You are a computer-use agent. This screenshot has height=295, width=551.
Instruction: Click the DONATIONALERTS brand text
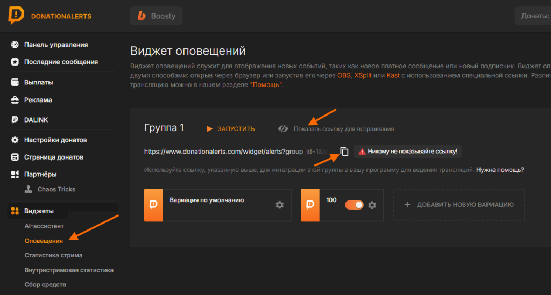pos(61,16)
